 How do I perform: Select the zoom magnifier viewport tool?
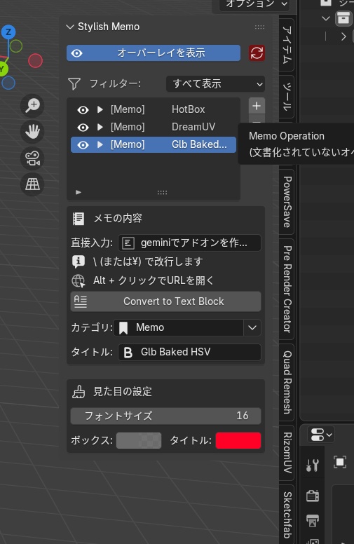33,105
